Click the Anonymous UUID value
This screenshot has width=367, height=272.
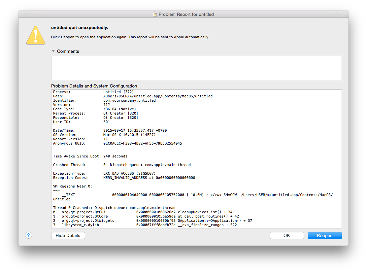143,143
